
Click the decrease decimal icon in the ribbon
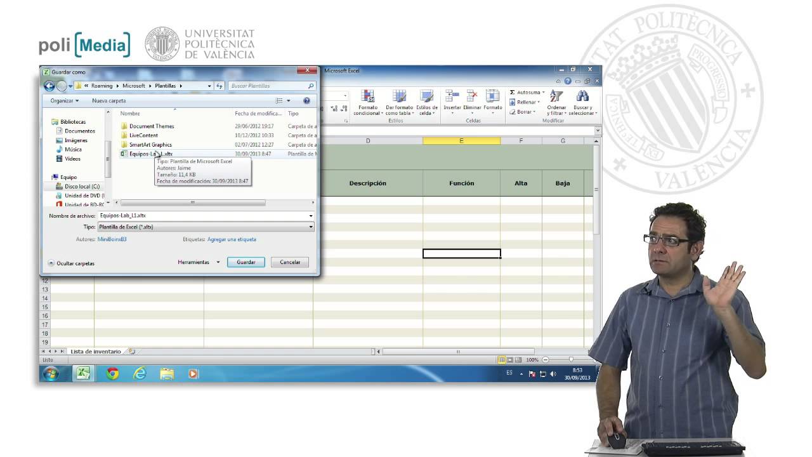pyautogui.click(x=343, y=109)
